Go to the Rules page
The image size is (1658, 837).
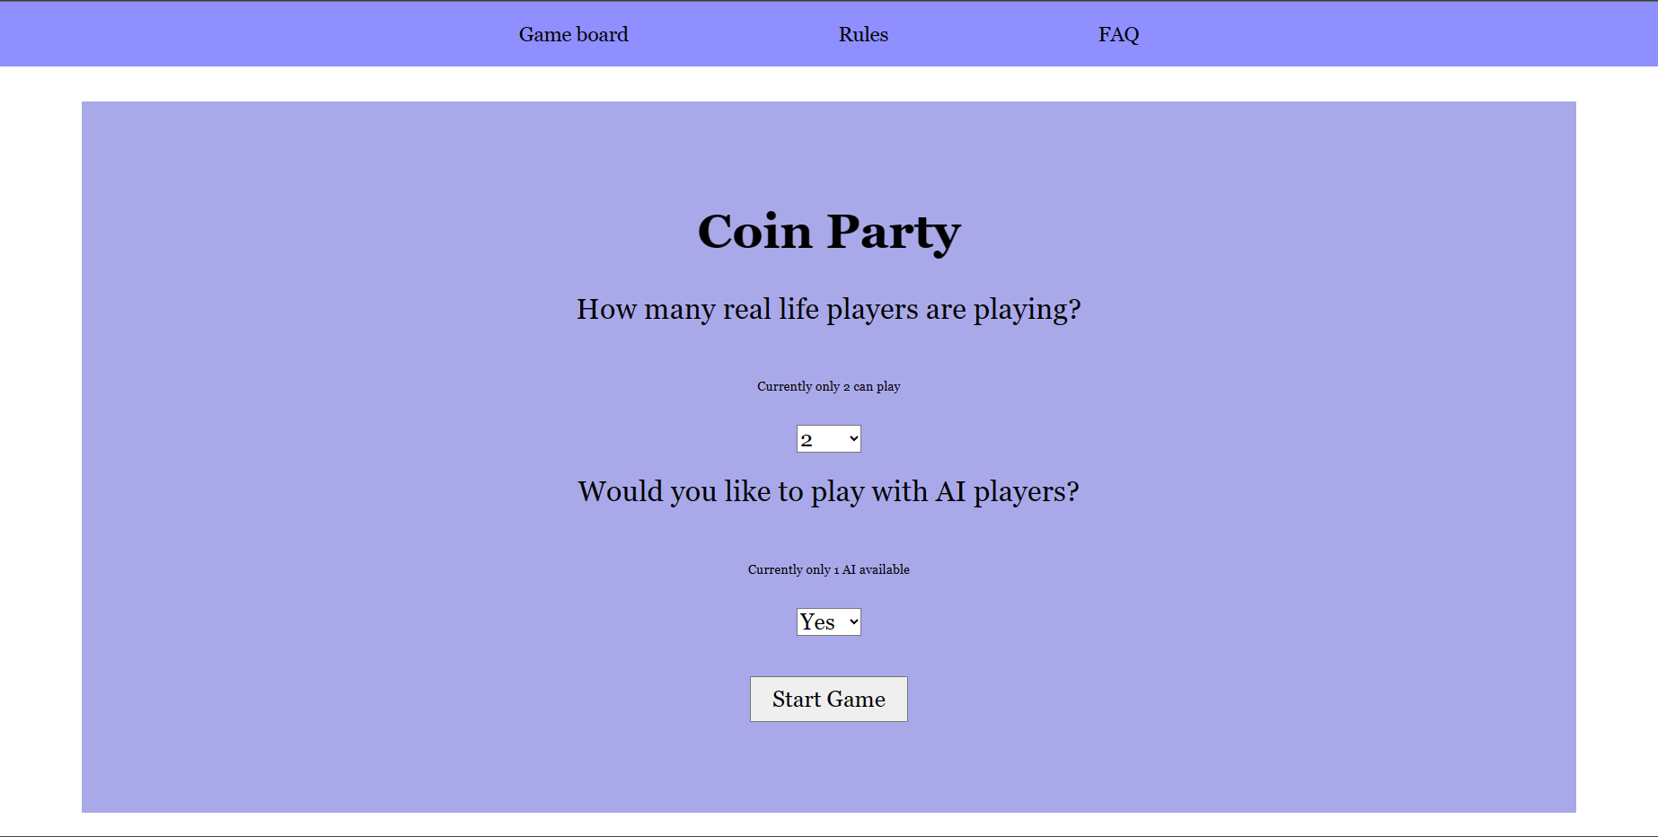pos(863,34)
